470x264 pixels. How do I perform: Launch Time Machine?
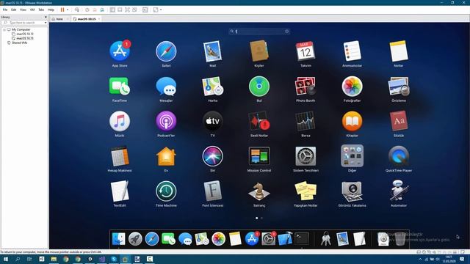point(166,191)
